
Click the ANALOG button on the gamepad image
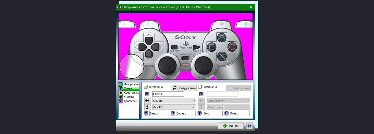point(185,58)
